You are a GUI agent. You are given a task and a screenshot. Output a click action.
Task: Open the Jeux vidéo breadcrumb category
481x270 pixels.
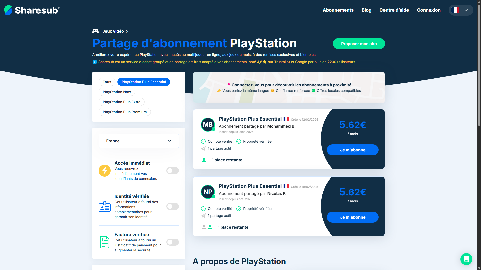point(113,31)
